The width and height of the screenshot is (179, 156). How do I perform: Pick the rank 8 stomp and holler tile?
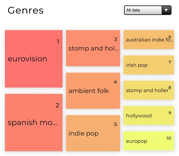pos(149,90)
